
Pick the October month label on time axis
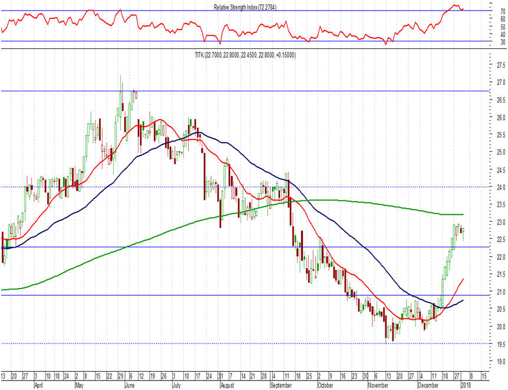coord(325,385)
